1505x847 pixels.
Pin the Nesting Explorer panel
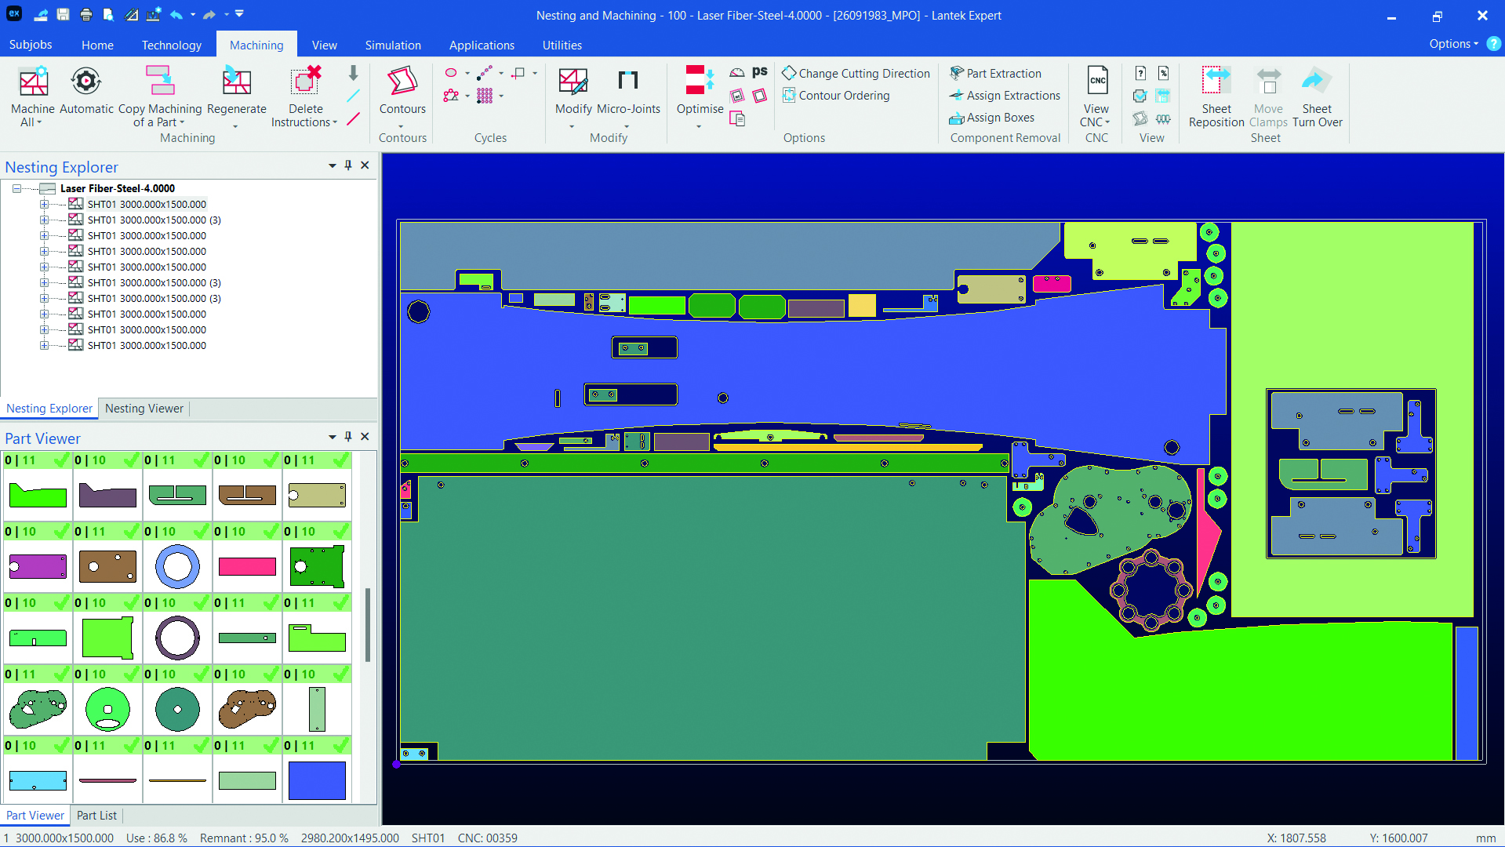(348, 165)
